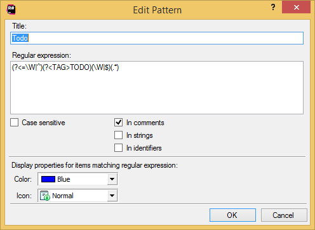315x230 pixels.
Task: Click the Normal note icon in Icon combo
Action: [45, 196]
